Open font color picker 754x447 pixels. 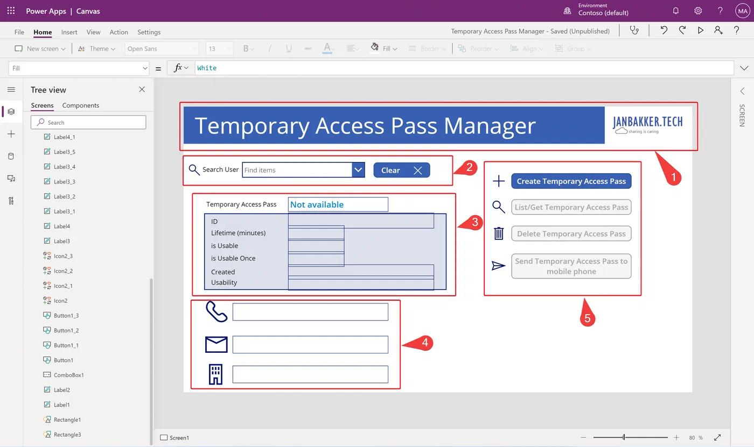click(x=328, y=48)
